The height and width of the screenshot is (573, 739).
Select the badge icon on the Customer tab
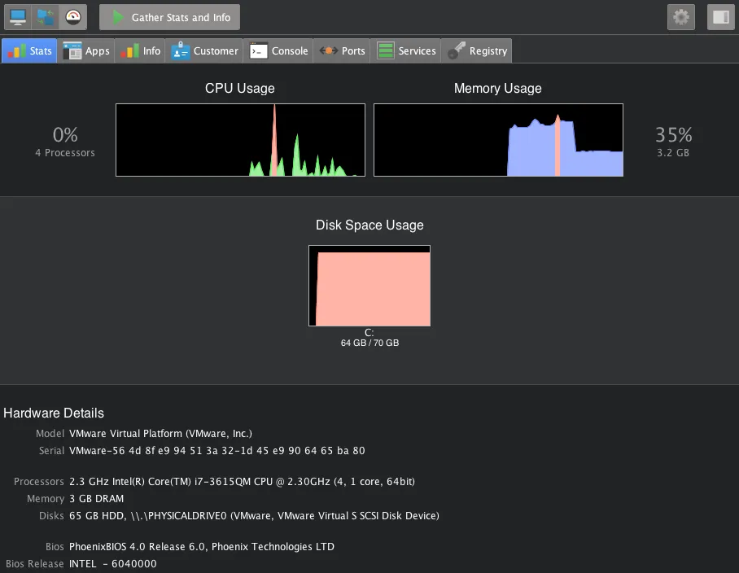(x=182, y=50)
